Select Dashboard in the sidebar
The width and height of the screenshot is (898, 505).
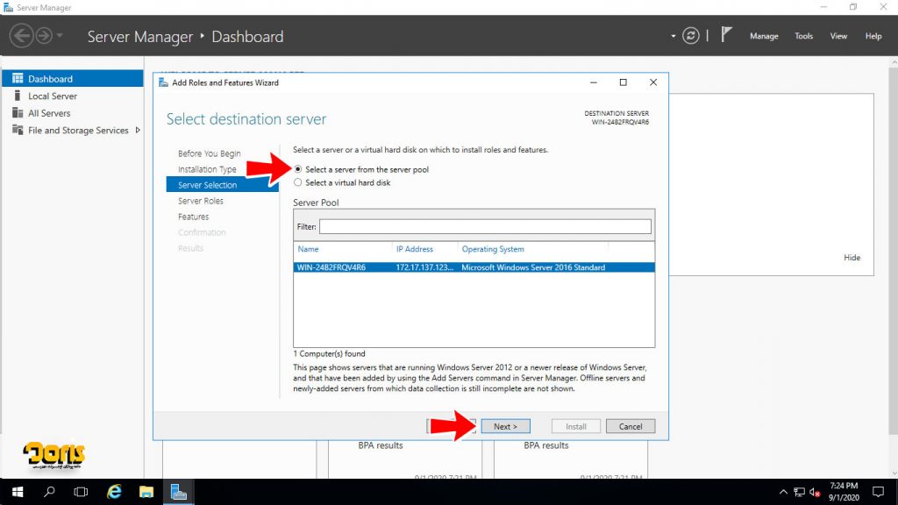click(72, 78)
